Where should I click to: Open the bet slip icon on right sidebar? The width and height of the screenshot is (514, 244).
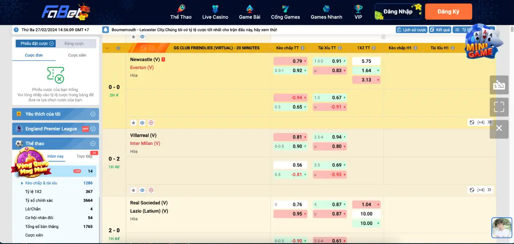499,85
